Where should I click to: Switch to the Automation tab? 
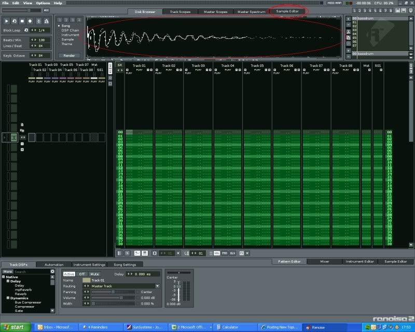[x=54, y=265]
